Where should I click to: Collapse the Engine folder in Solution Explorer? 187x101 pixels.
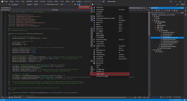point(152,17)
